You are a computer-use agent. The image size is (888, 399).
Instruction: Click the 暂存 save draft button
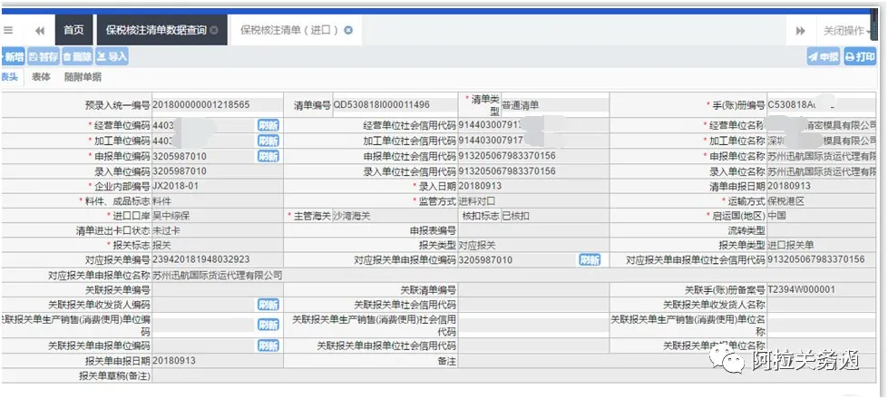coord(44,56)
